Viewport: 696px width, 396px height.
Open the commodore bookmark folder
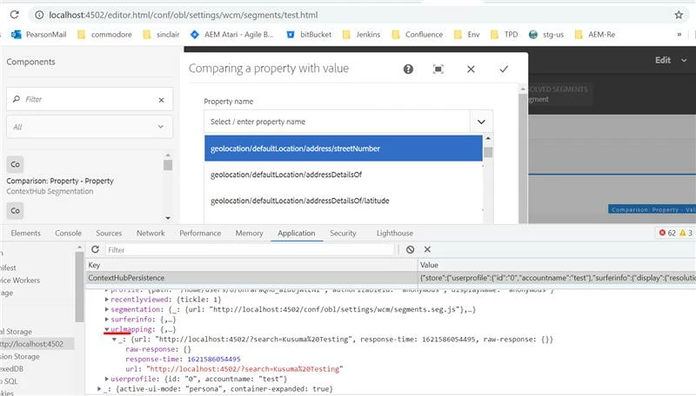(x=104, y=35)
